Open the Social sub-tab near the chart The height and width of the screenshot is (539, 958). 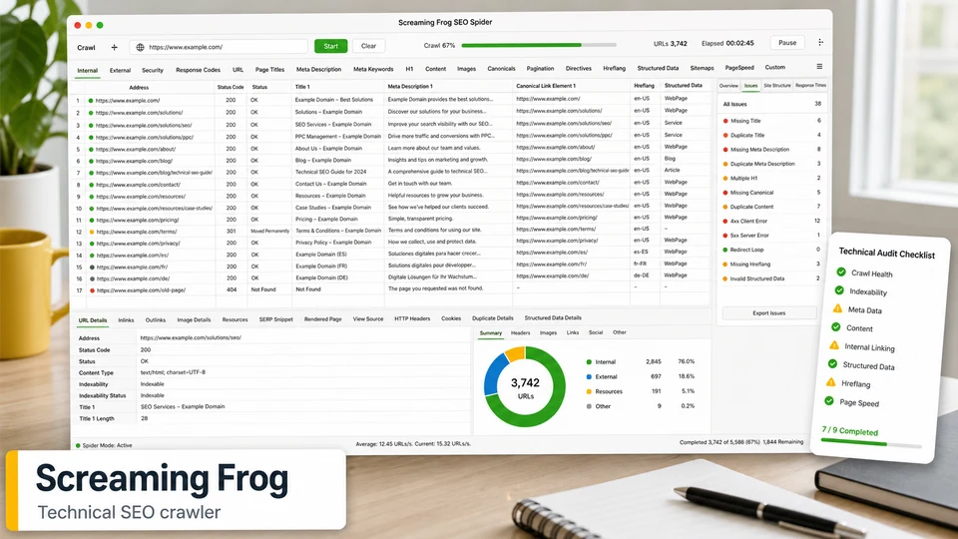[x=596, y=332]
